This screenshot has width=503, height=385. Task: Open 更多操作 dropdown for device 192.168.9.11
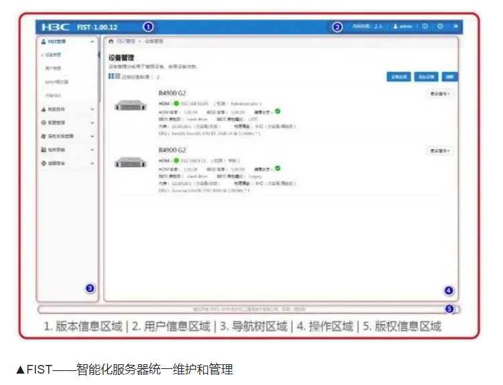click(x=440, y=151)
